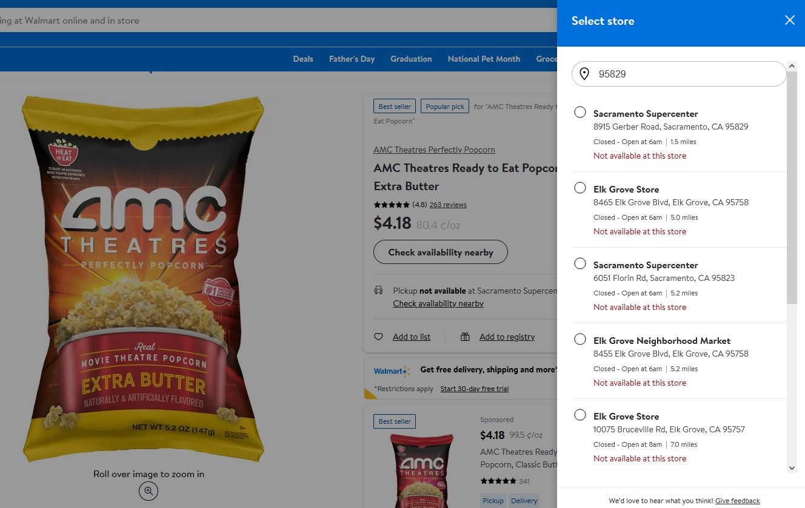This screenshot has width=805, height=508.
Task: Click the Walmart+ logo
Action: (x=391, y=371)
